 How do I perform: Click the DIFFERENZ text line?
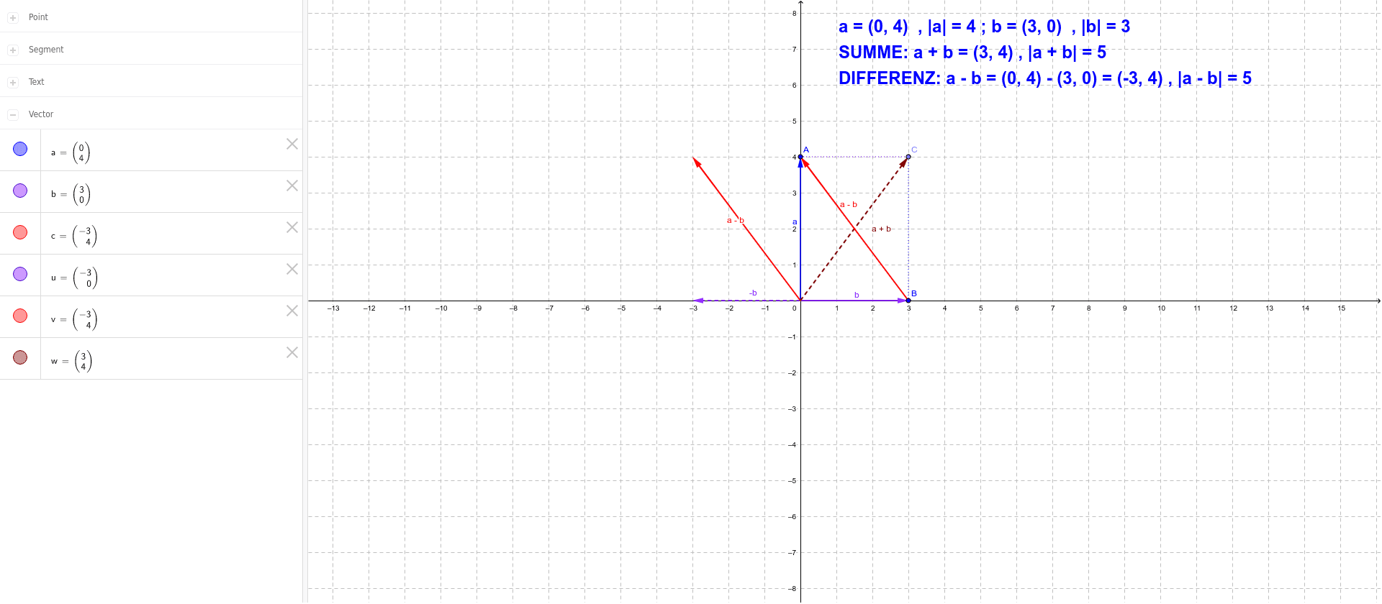1044,78
